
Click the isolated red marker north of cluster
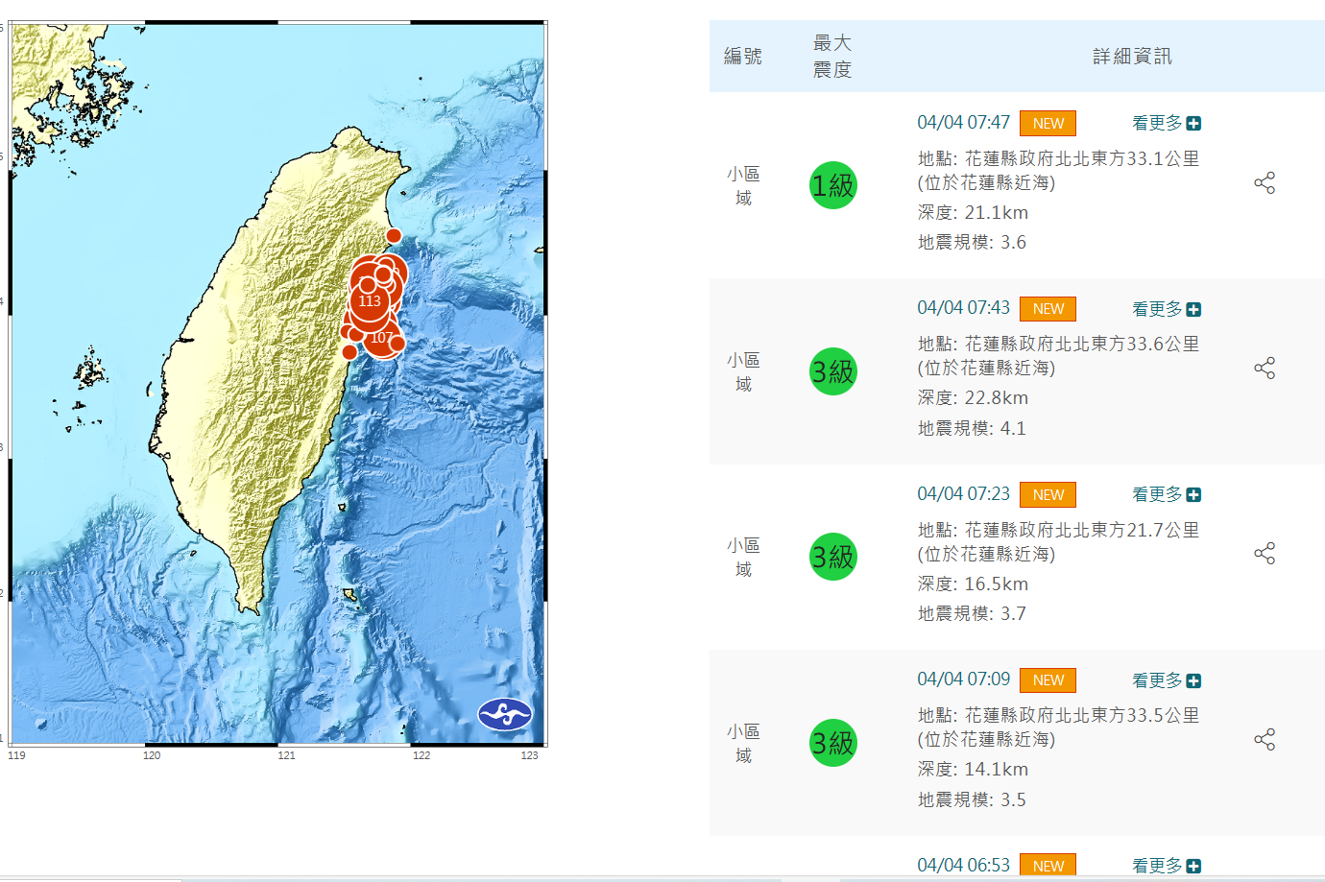point(394,236)
